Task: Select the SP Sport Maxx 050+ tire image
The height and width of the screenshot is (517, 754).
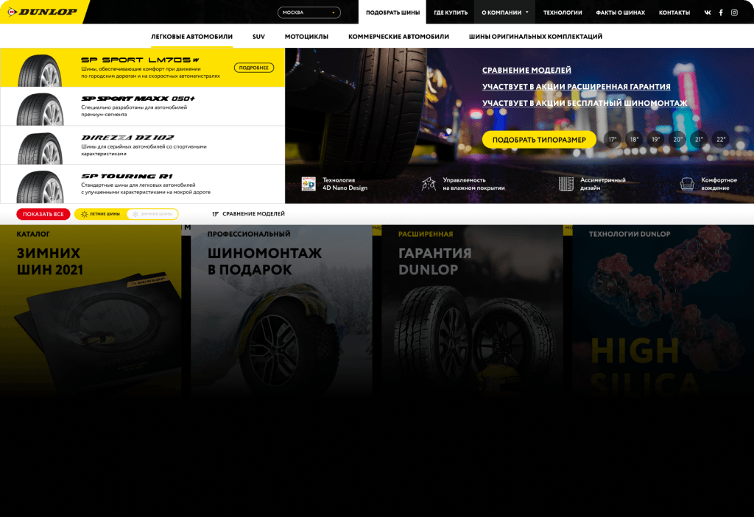Action: click(x=40, y=109)
